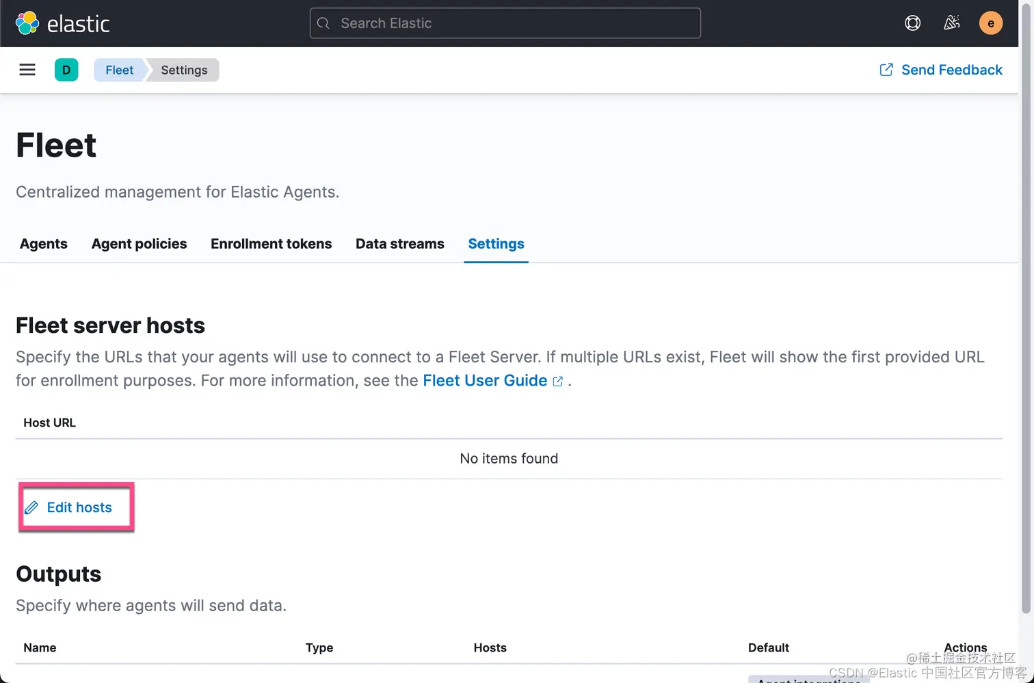
Task: Go to the Fleet breadcrumb
Action: click(x=120, y=70)
